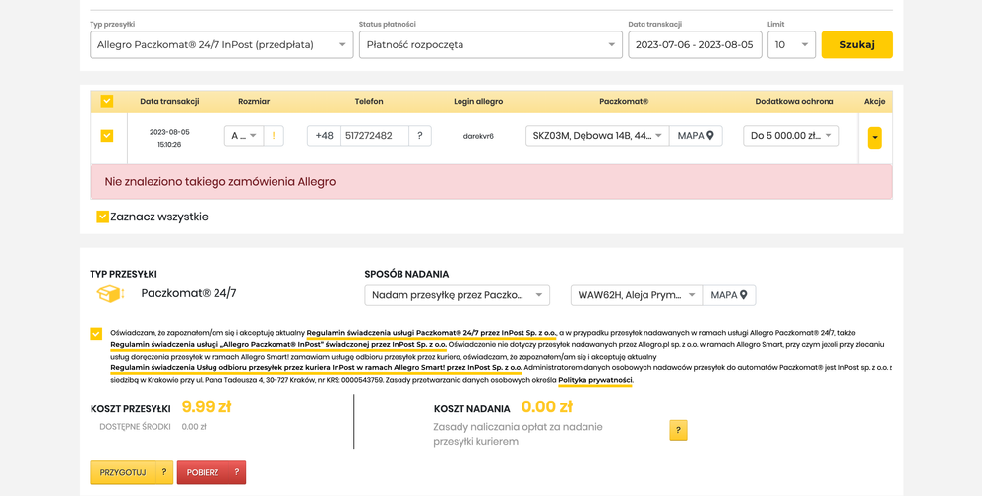Open the Typ przesyłki dropdown
Viewport: 982px width, 496px height.
point(221,45)
